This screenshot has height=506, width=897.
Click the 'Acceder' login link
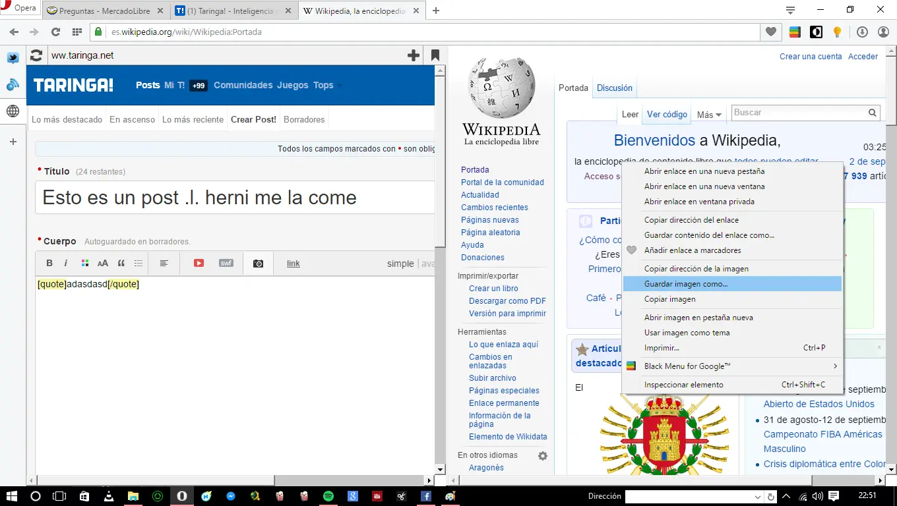click(863, 57)
